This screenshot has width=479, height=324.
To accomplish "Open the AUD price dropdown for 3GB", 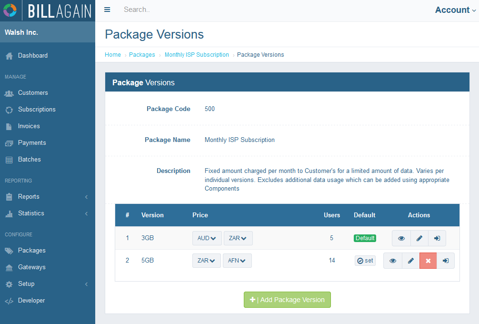I will point(207,238).
